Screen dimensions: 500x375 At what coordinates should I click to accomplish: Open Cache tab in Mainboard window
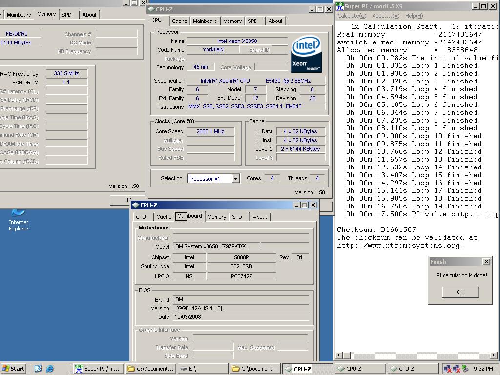tap(164, 217)
